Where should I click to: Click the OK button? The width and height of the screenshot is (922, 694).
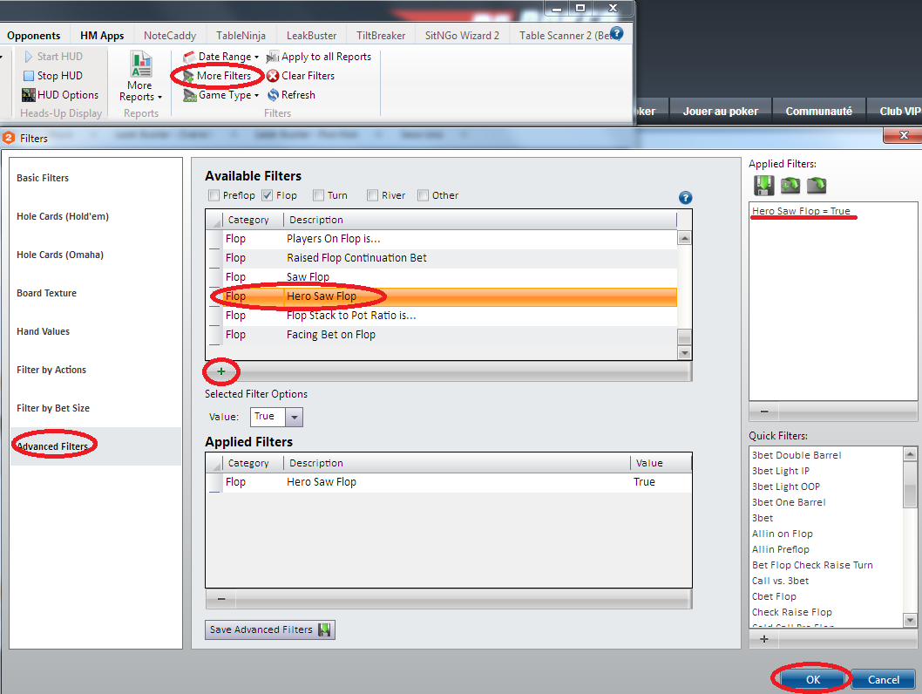pyautogui.click(x=812, y=680)
